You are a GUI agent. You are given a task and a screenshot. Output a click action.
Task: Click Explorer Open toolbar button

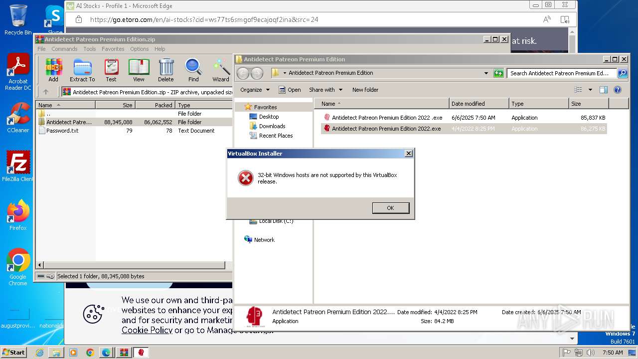(290, 90)
